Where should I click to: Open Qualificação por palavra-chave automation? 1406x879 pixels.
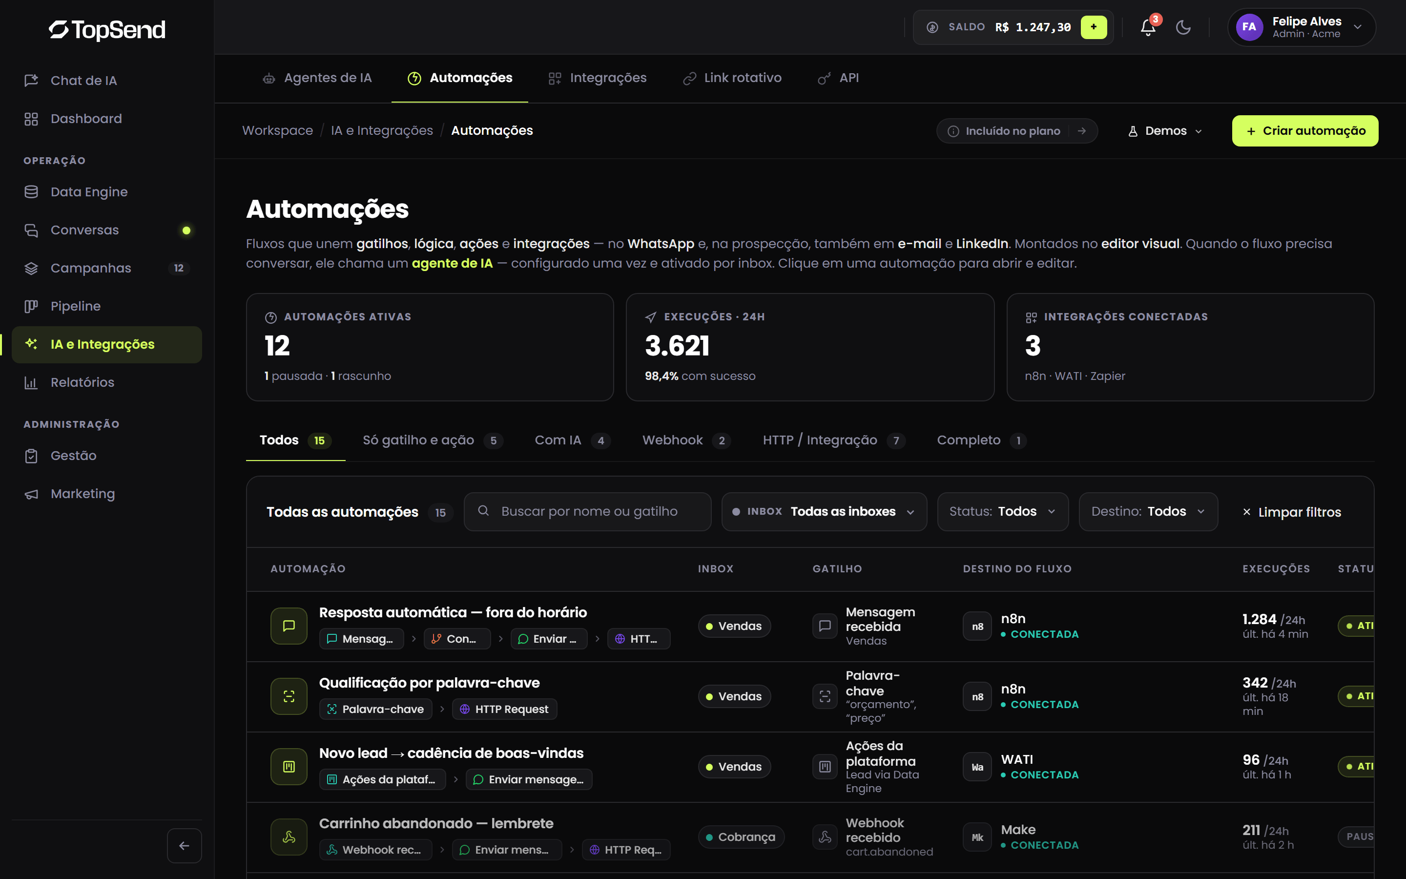tap(429, 683)
